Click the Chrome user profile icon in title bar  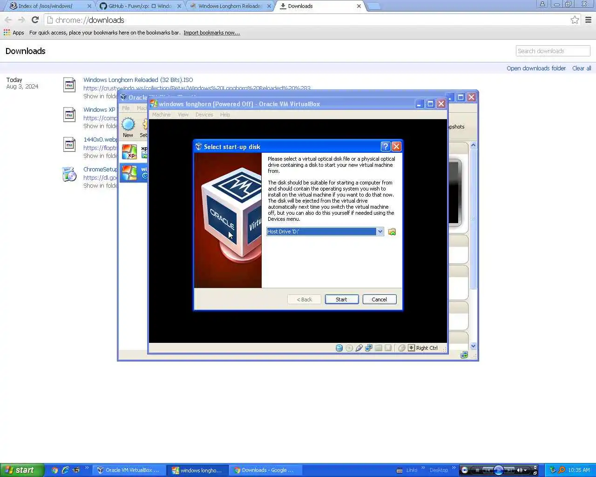click(x=542, y=4)
